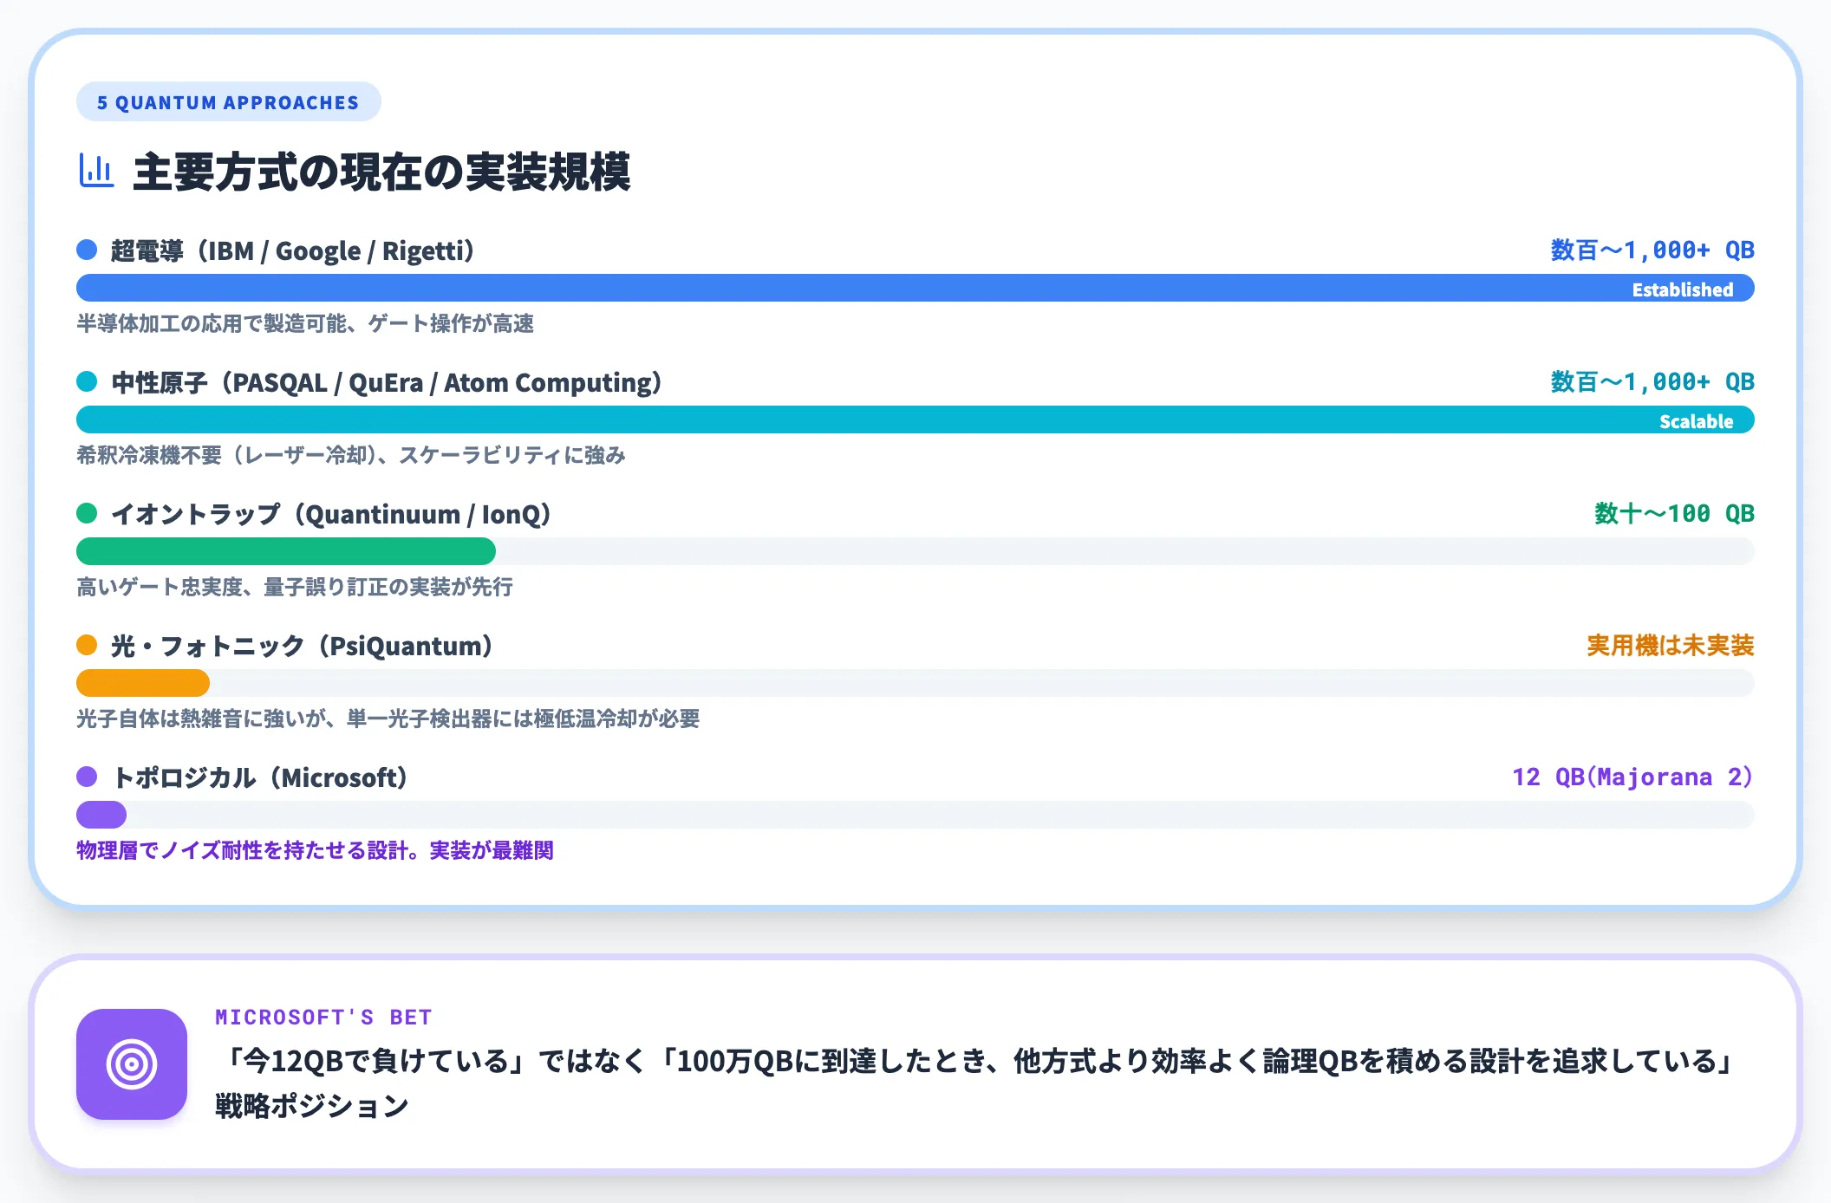The width and height of the screenshot is (1831, 1203).
Task: Click the blue dot next to 超電導
Action: (x=87, y=250)
